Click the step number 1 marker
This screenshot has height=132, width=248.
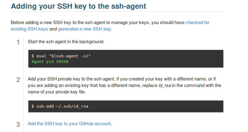pos(18,42)
